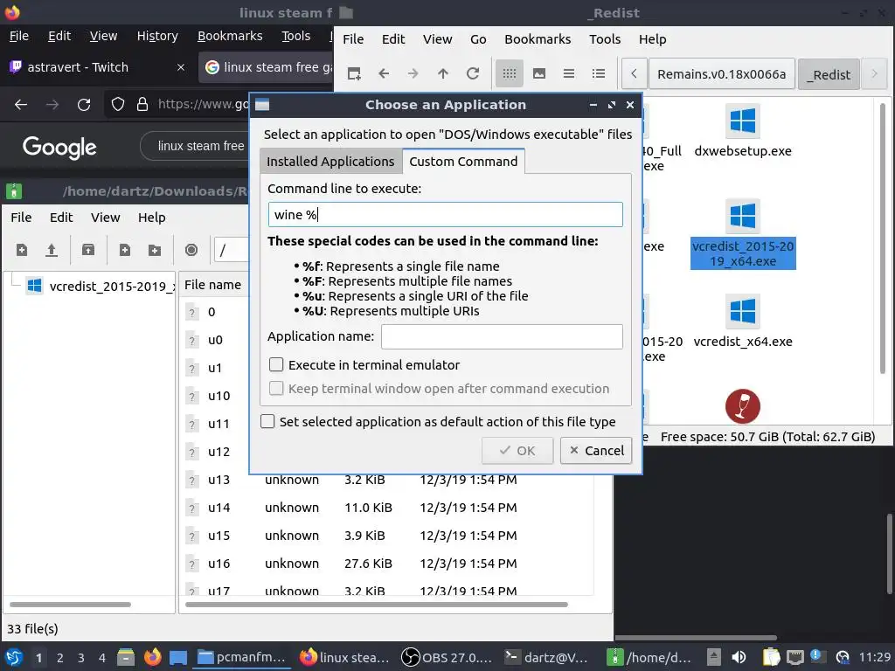Click the Remains.v0.18x0066a path button
895x671 pixels.
point(721,74)
